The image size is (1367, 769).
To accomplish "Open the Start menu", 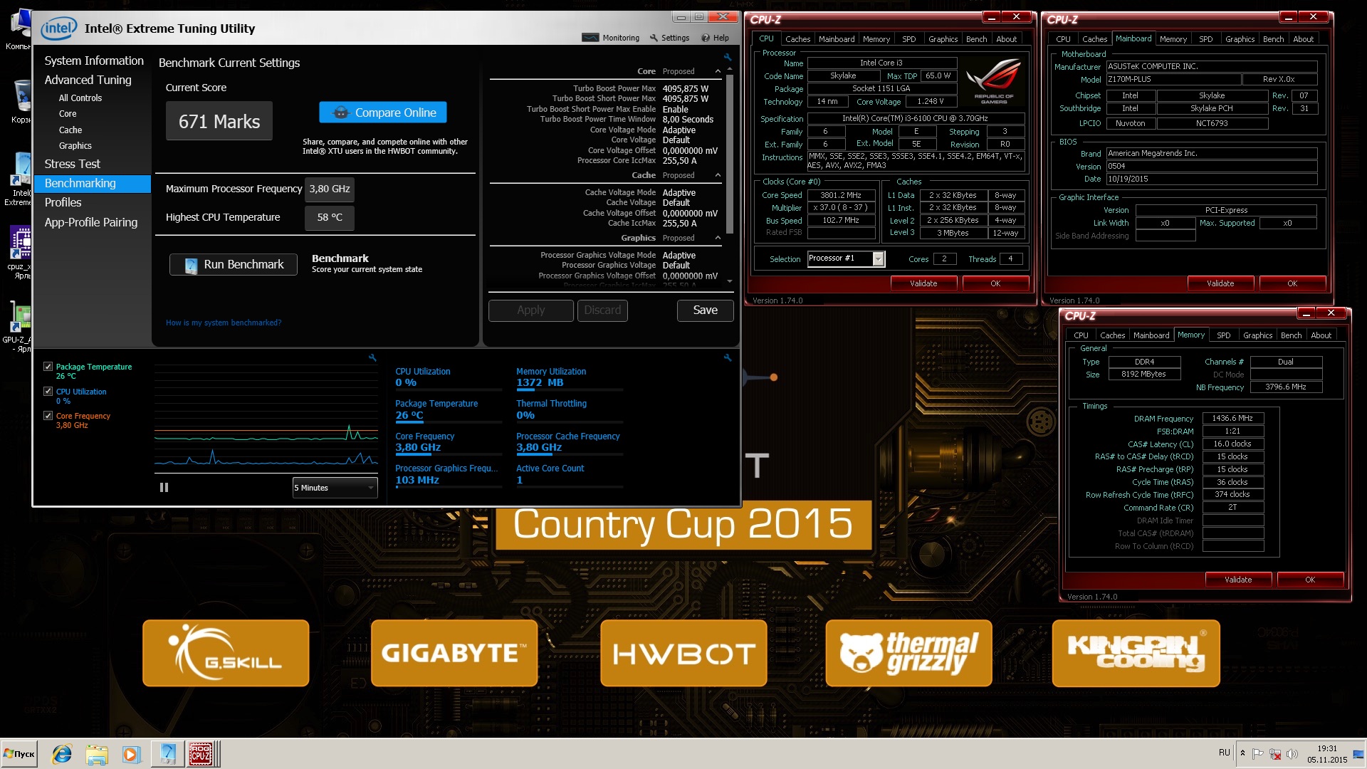I will [19, 754].
